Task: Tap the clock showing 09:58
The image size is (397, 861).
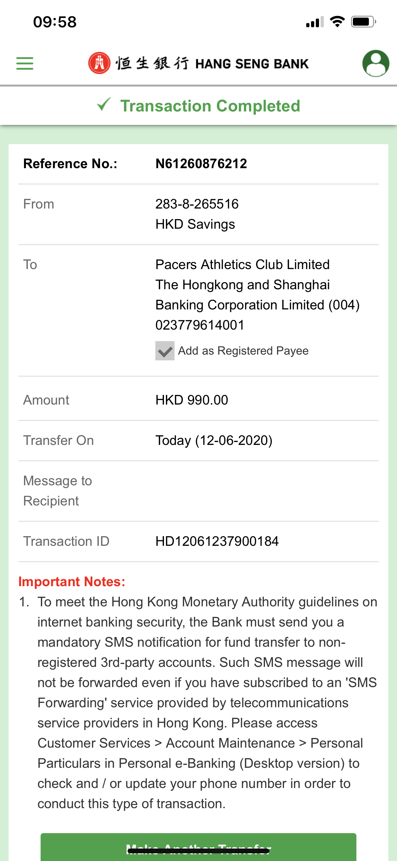Action: pyautogui.click(x=55, y=22)
